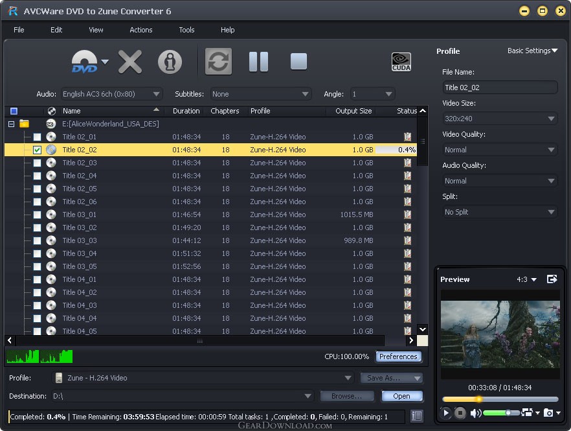Uncheck the Title 02_02 checkbox
Viewport: 571px width, 431px height.
[x=37, y=150]
